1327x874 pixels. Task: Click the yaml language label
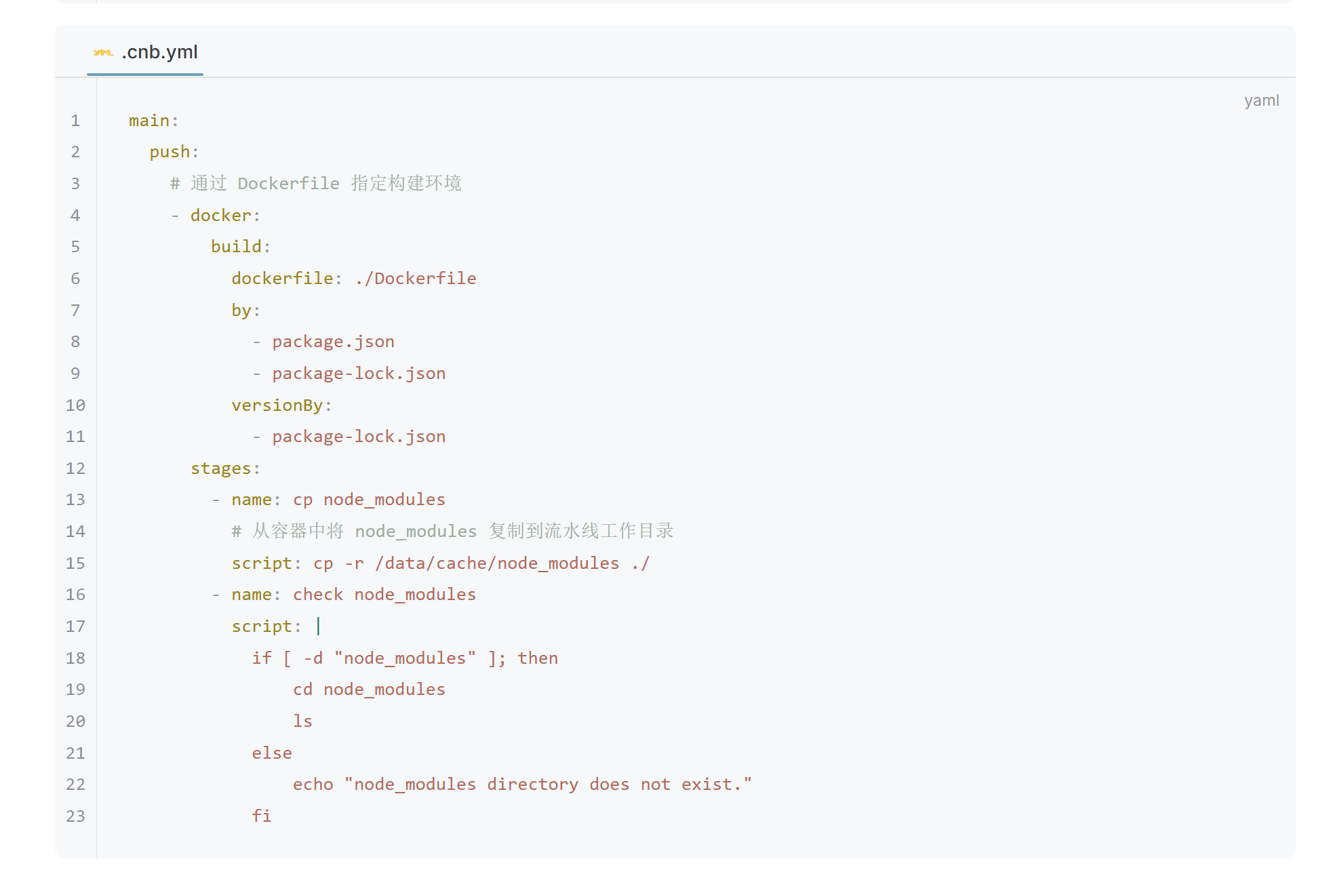[x=1261, y=100]
